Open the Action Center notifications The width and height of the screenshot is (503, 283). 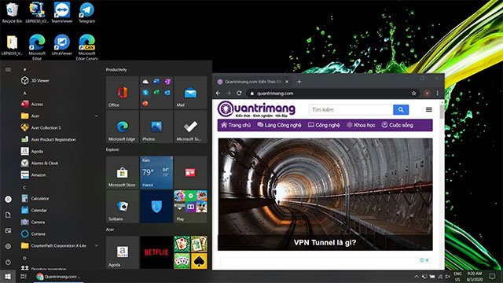coord(492,276)
